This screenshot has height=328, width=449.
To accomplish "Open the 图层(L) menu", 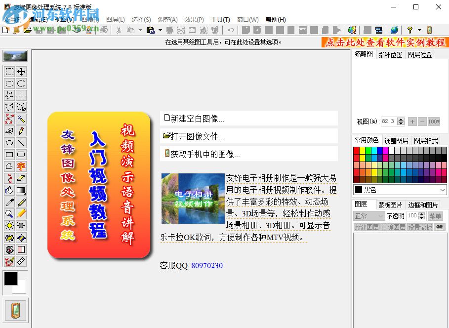I will tap(114, 20).
